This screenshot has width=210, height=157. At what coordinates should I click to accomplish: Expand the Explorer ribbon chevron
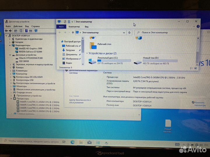point(194,26)
